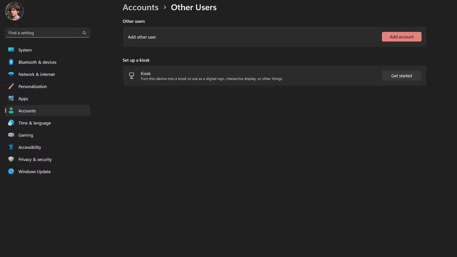Image resolution: width=457 pixels, height=257 pixels.
Task: Select the Windows Update icon
Action: [11, 171]
